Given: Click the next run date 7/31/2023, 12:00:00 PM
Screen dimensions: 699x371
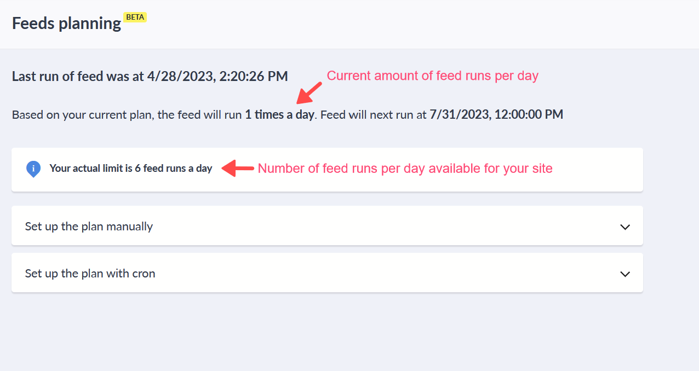Looking at the screenshot, I should click(x=496, y=115).
